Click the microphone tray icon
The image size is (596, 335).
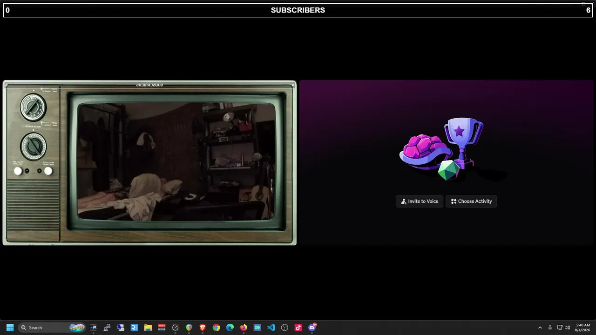550,328
